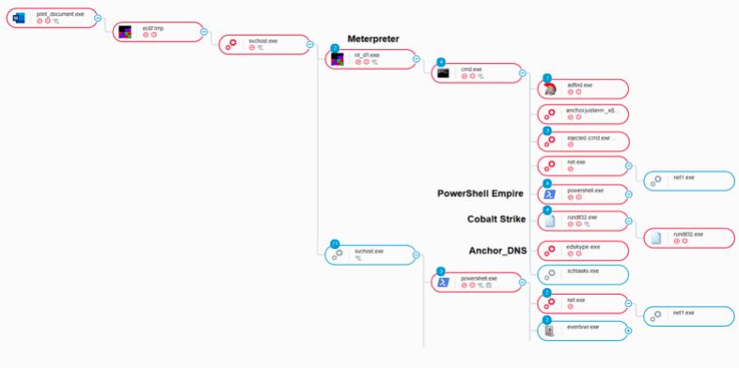
Task: Expand the eventvwr.exe node
Action: tap(628, 330)
